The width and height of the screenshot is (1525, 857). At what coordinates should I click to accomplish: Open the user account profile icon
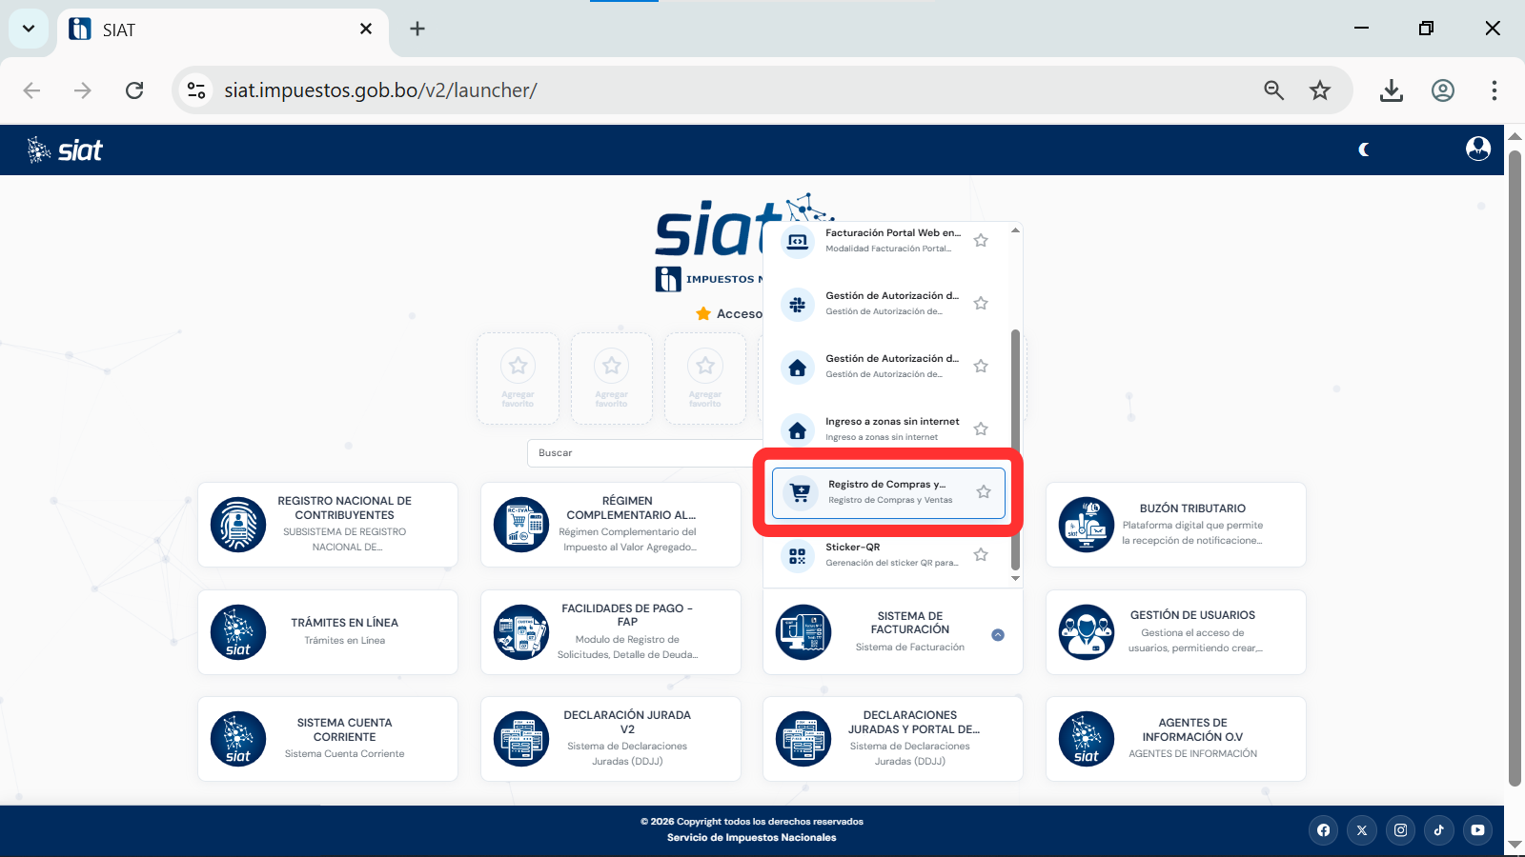click(1478, 149)
